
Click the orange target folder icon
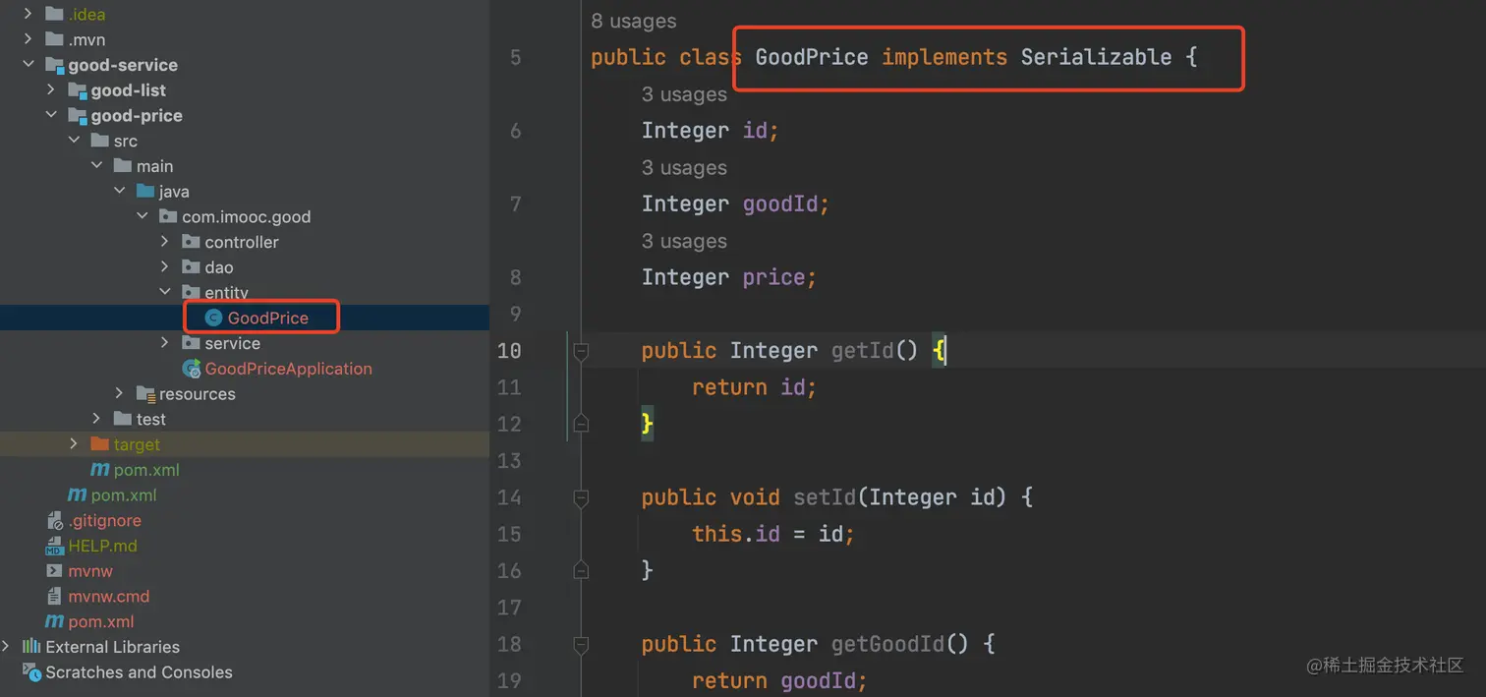(x=99, y=444)
